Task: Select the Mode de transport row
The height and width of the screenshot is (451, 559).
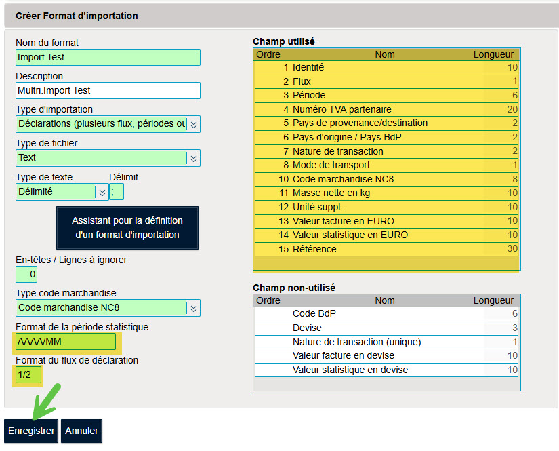Action: 386,165
